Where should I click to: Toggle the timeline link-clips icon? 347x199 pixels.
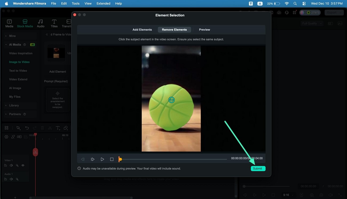click(13, 137)
